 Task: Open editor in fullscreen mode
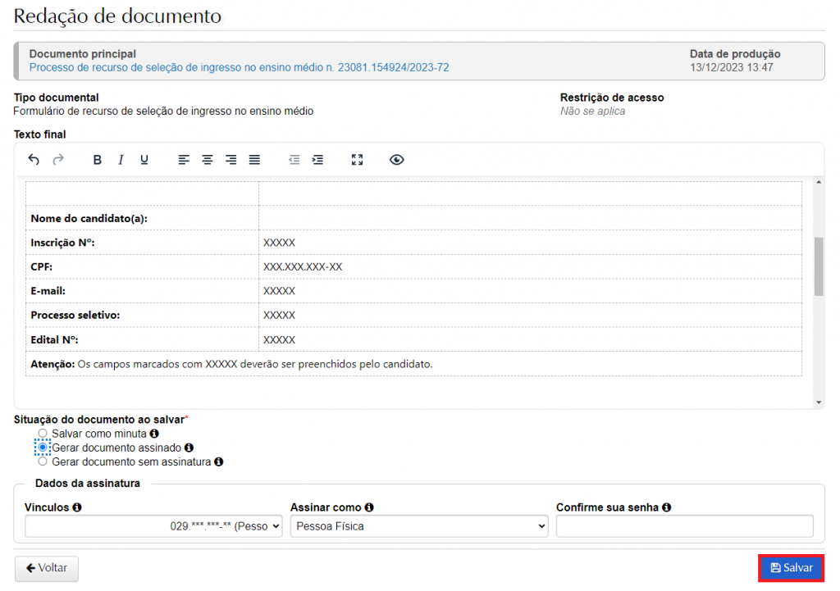coord(357,160)
